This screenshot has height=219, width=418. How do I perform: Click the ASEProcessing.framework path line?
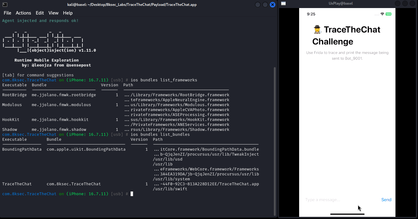click(177, 115)
